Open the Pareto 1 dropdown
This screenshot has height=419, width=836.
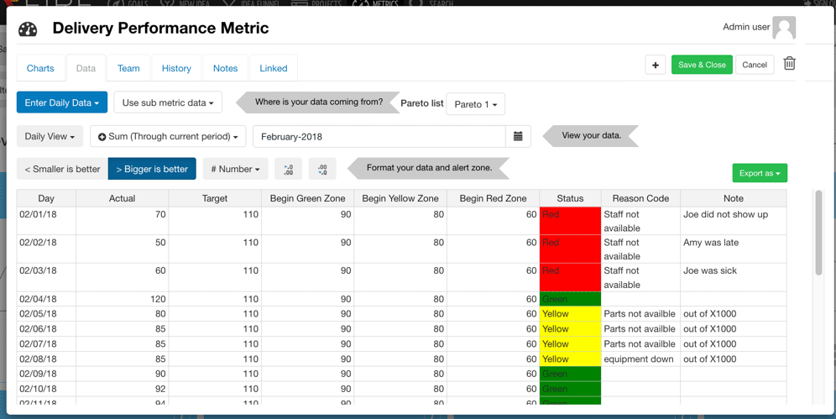point(475,104)
